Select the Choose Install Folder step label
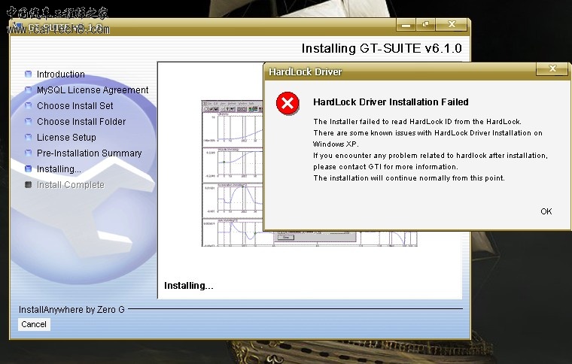 [81, 122]
